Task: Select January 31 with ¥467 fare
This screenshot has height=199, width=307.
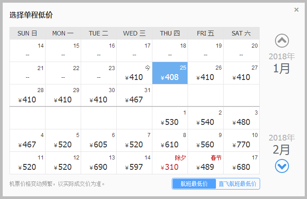Action: pyautogui.click(x=134, y=95)
